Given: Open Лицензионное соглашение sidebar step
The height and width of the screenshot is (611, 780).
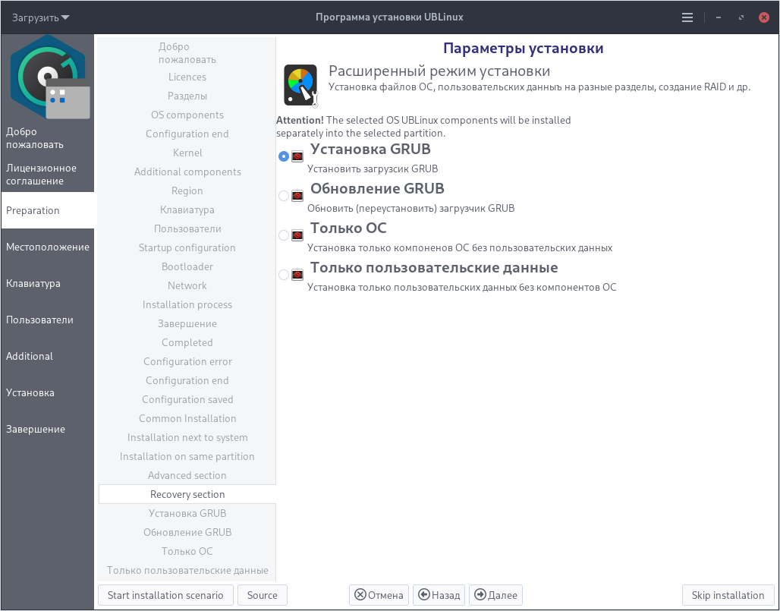Looking at the screenshot, I should [x=47, y=175].
